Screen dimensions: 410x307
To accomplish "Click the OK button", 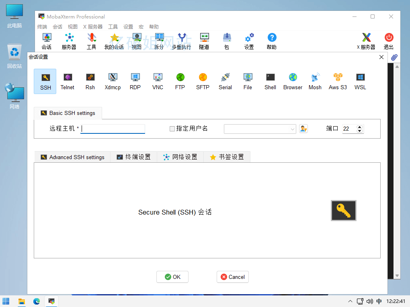I will point(172,277).
